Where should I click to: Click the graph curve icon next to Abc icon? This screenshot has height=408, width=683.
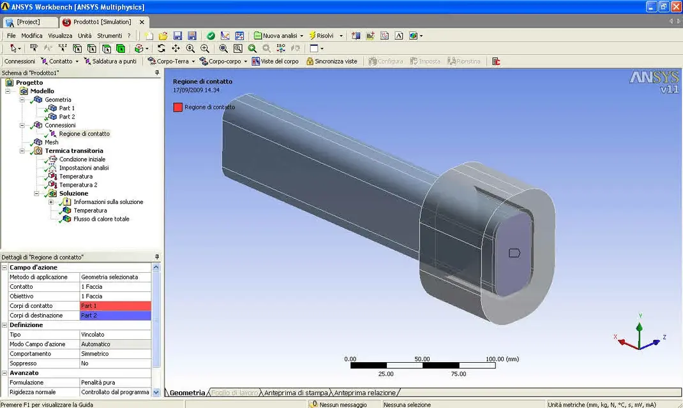click(x=385, y=36)
